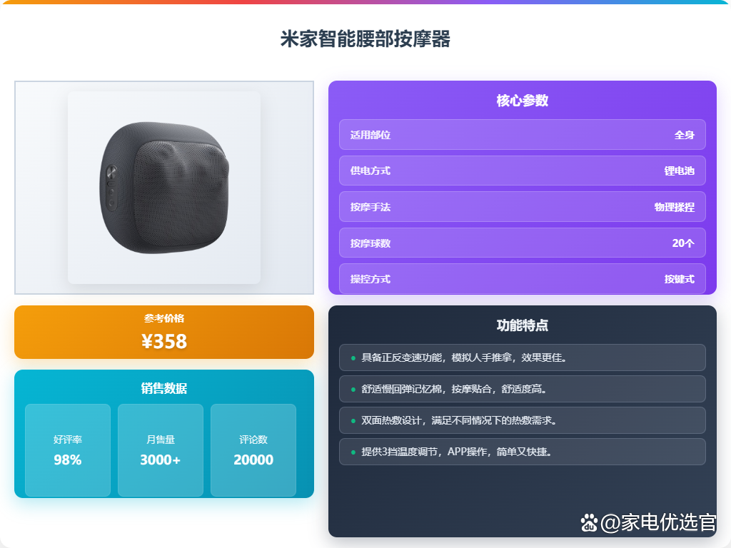
Task: Select the 供电方式 parameter row
Action: tap(522, 171)
